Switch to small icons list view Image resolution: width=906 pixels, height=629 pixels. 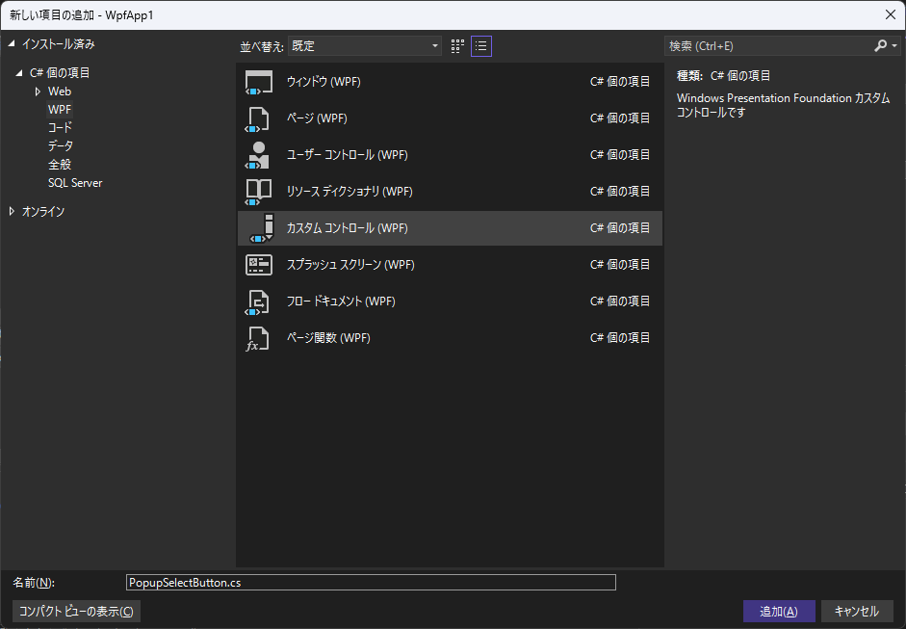(480, 45)
